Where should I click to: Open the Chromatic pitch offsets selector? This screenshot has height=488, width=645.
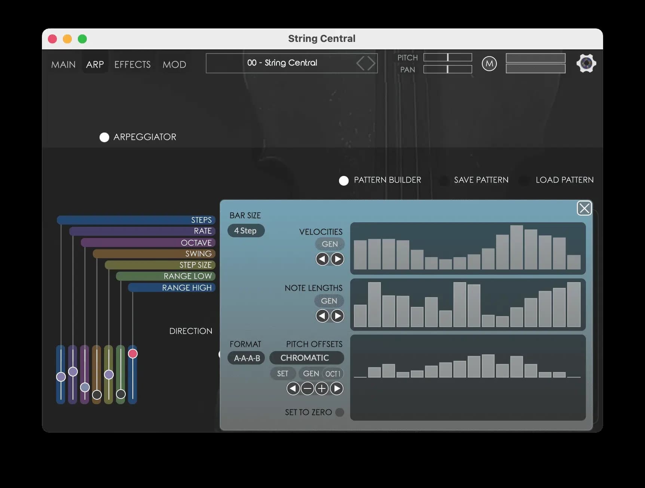pyautogui.click(x=307, y=358)
